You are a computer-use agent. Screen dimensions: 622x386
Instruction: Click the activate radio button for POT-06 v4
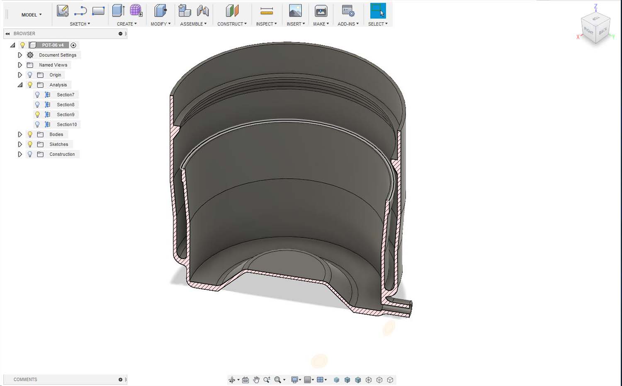click(73, 45)
